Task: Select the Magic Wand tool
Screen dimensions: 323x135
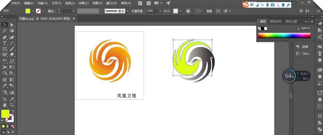Action: [5, 31]
